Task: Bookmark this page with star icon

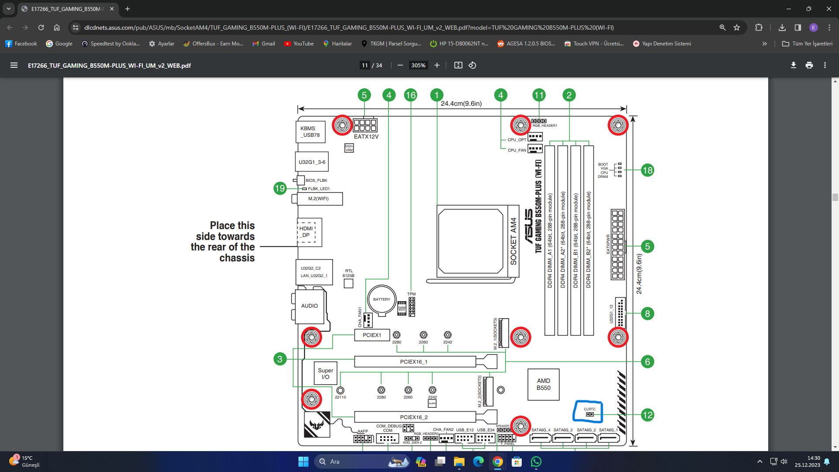Action: tap(737, 28)
